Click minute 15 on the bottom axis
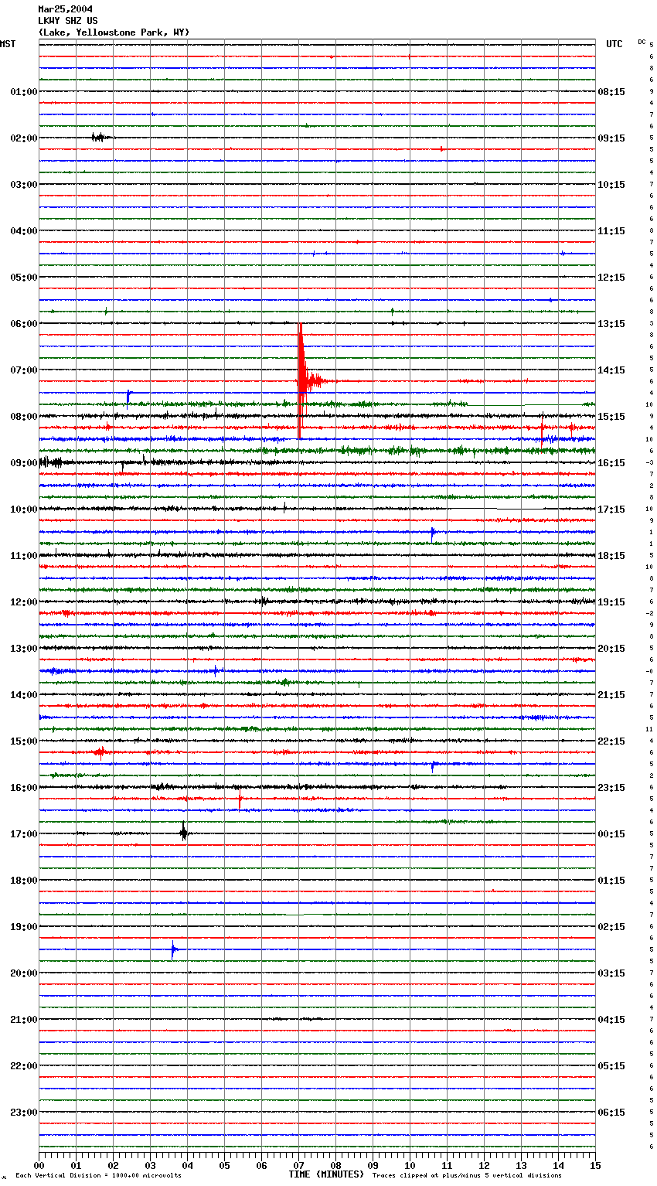 point(594,1165)
